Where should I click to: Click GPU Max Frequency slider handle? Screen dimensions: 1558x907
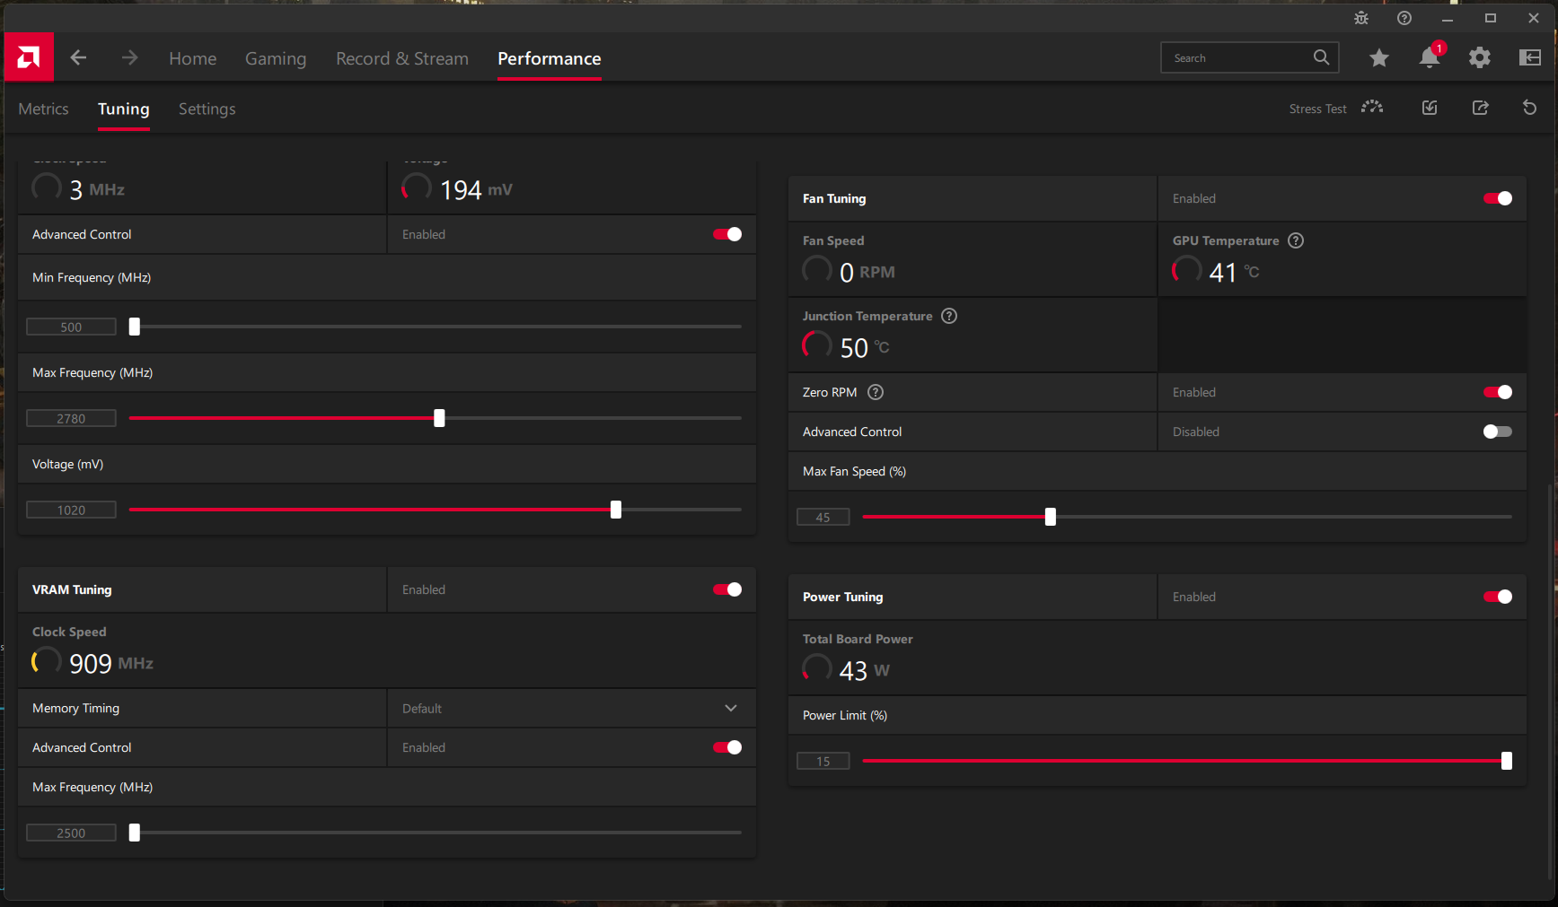pyautogui.click(x=439, y=418)
